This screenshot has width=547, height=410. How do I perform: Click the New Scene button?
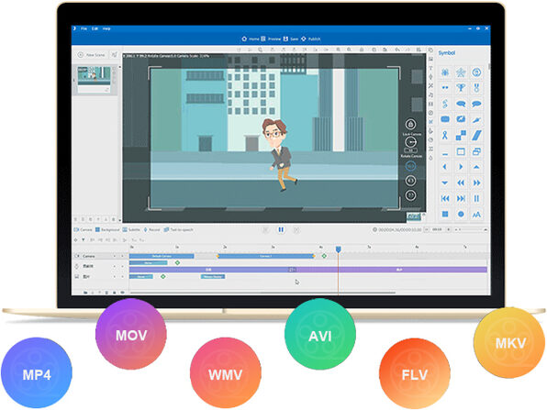(92, 55)
